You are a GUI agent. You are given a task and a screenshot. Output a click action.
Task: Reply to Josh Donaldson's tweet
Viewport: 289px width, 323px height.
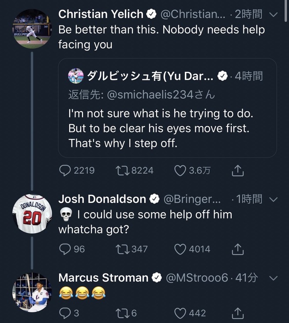[65, 249]
